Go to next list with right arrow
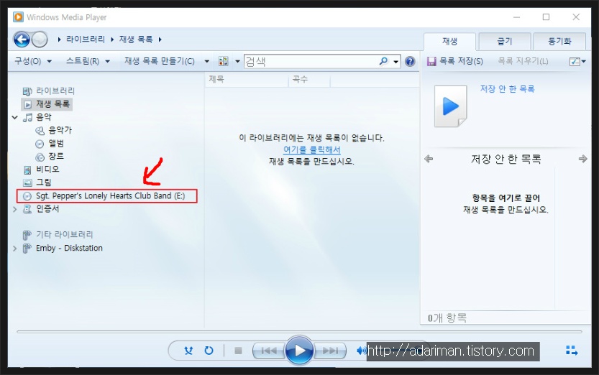Screen dimensions: 599x375 pyautogui.click(x=583, y=159)
